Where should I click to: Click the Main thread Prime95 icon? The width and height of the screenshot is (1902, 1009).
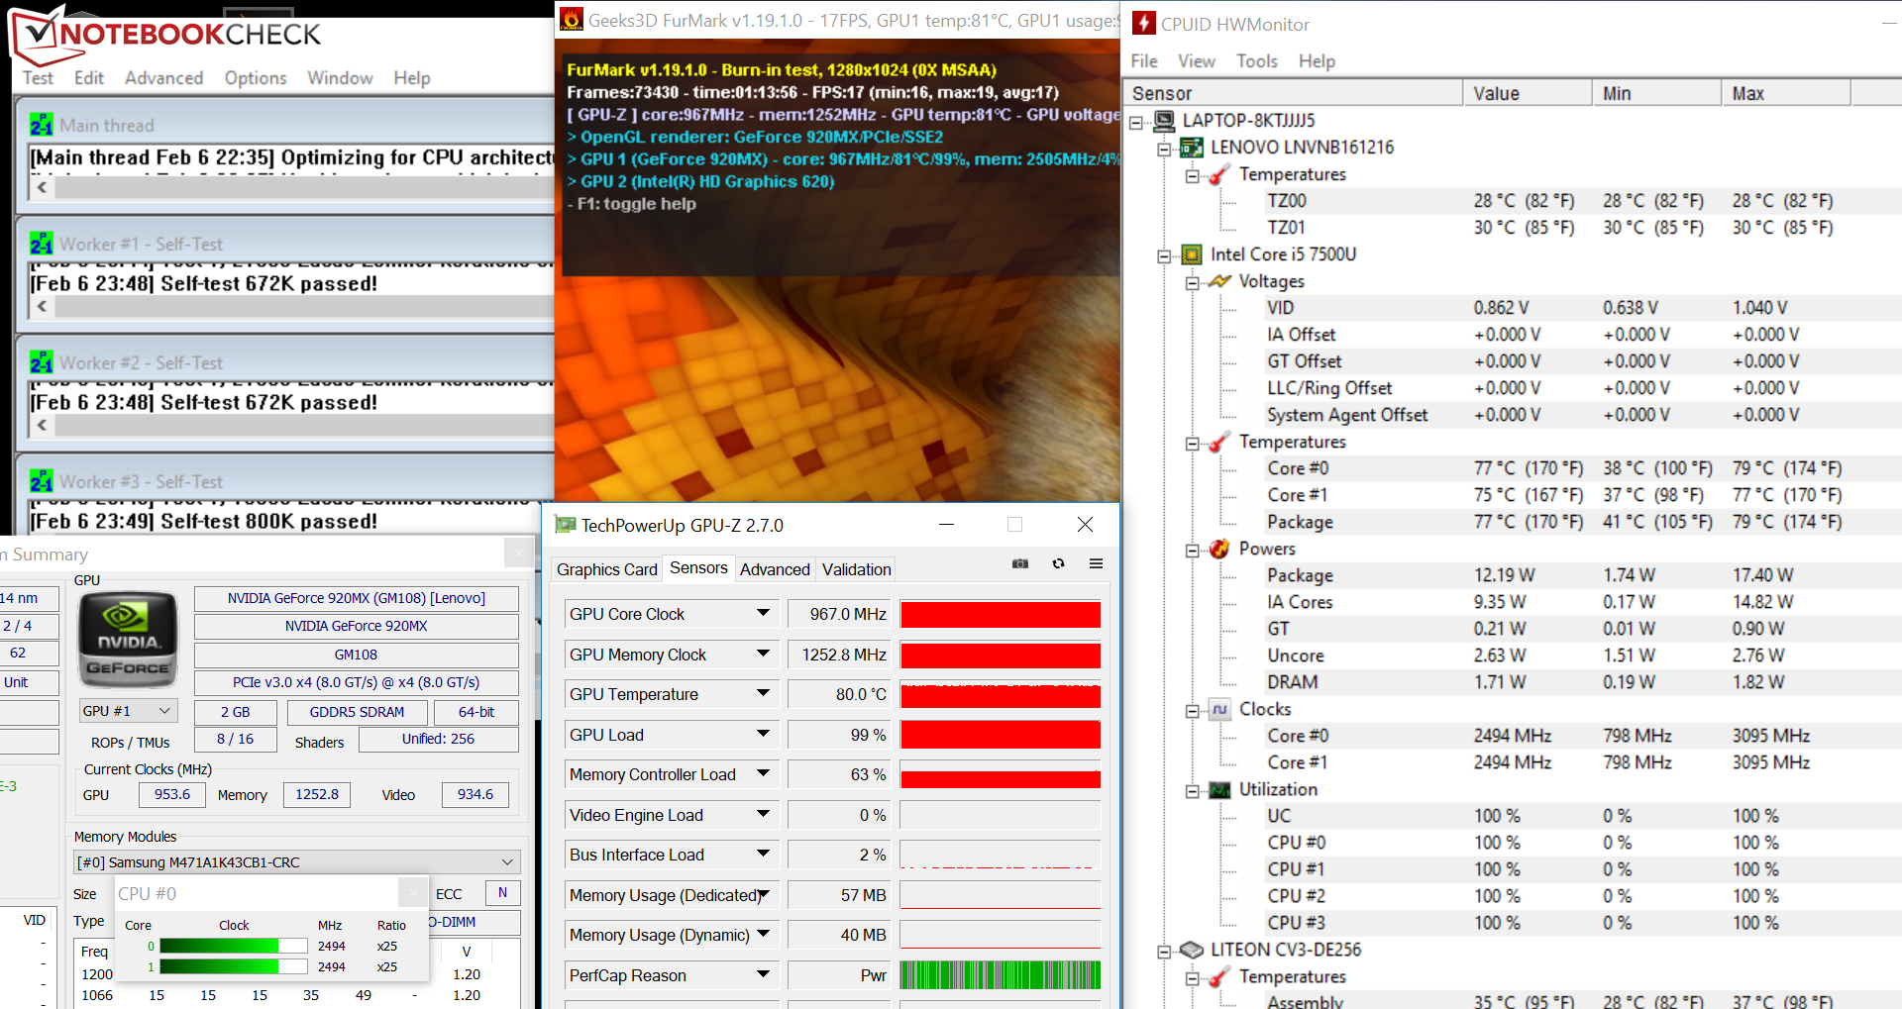42,125
